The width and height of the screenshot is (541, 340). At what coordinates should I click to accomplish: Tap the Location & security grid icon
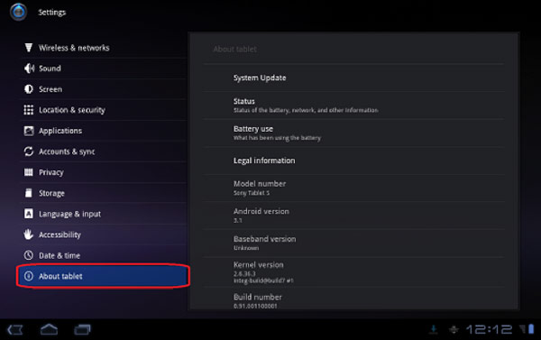29,110
